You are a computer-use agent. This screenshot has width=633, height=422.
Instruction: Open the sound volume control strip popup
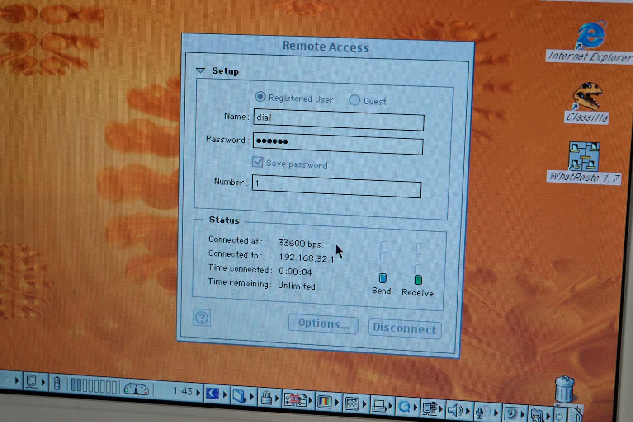[454, 410]
